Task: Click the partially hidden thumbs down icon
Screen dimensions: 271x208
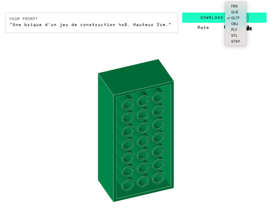Action: coord(224,27)
